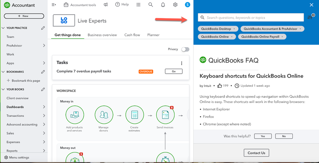Open the apps grid icon
This screenshot has width=319, height=163.
[x=138, y=5]
